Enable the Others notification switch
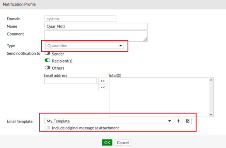This screenshot has height=148, width=226. point(47,68)
